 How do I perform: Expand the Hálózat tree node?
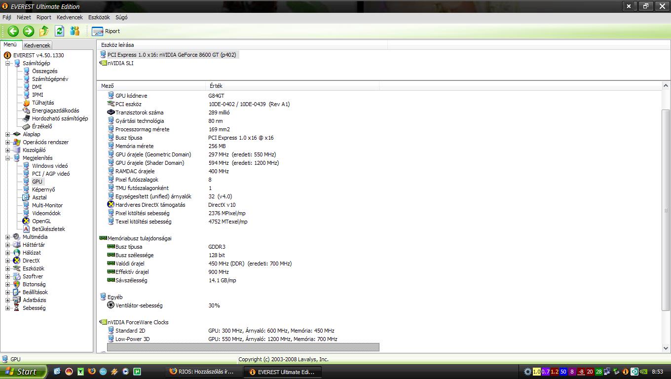click(7, 253)
